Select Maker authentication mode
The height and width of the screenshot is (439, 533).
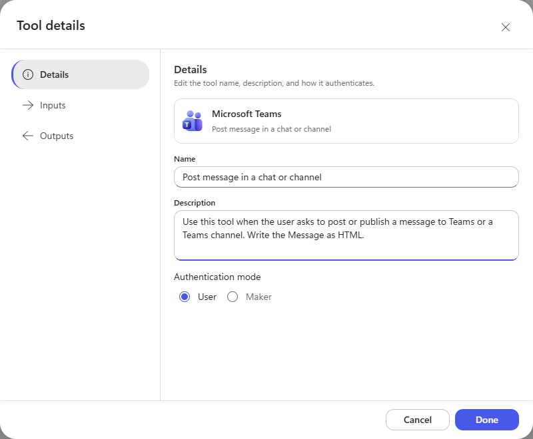(233, 297)
